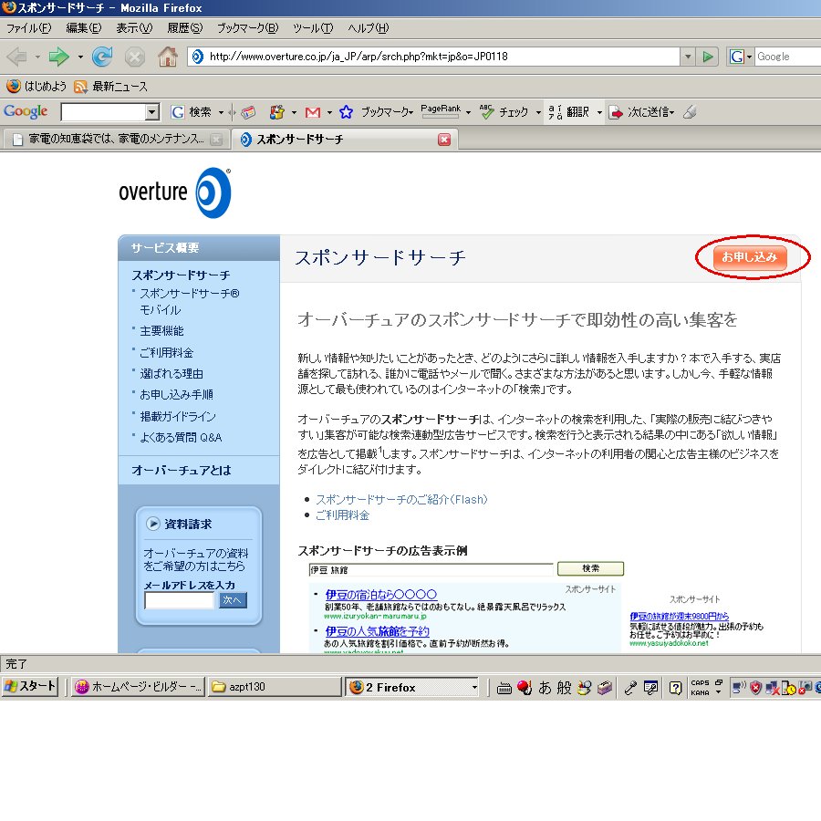
Task: Open the Gmail icon in Google Toolbar
Action: [x=313, y=112]
